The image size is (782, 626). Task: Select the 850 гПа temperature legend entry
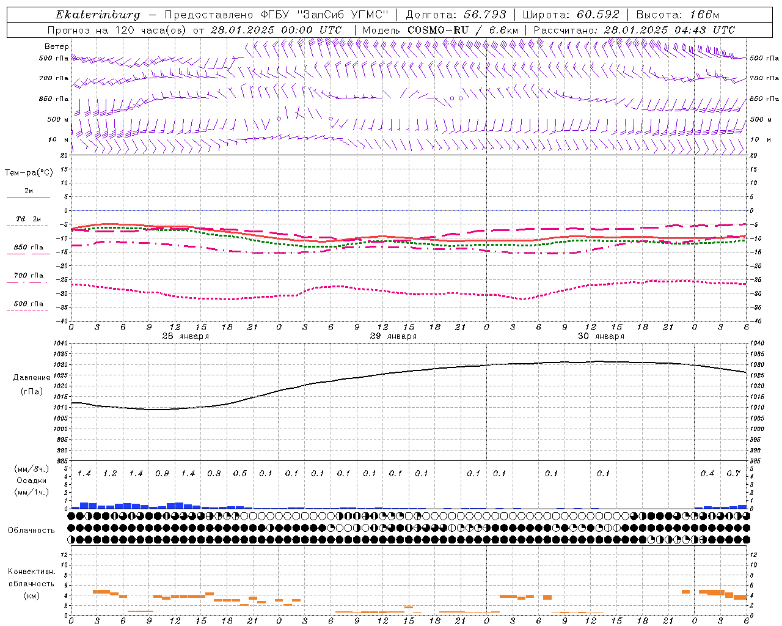pyautogui.click(x=29, y=248)
